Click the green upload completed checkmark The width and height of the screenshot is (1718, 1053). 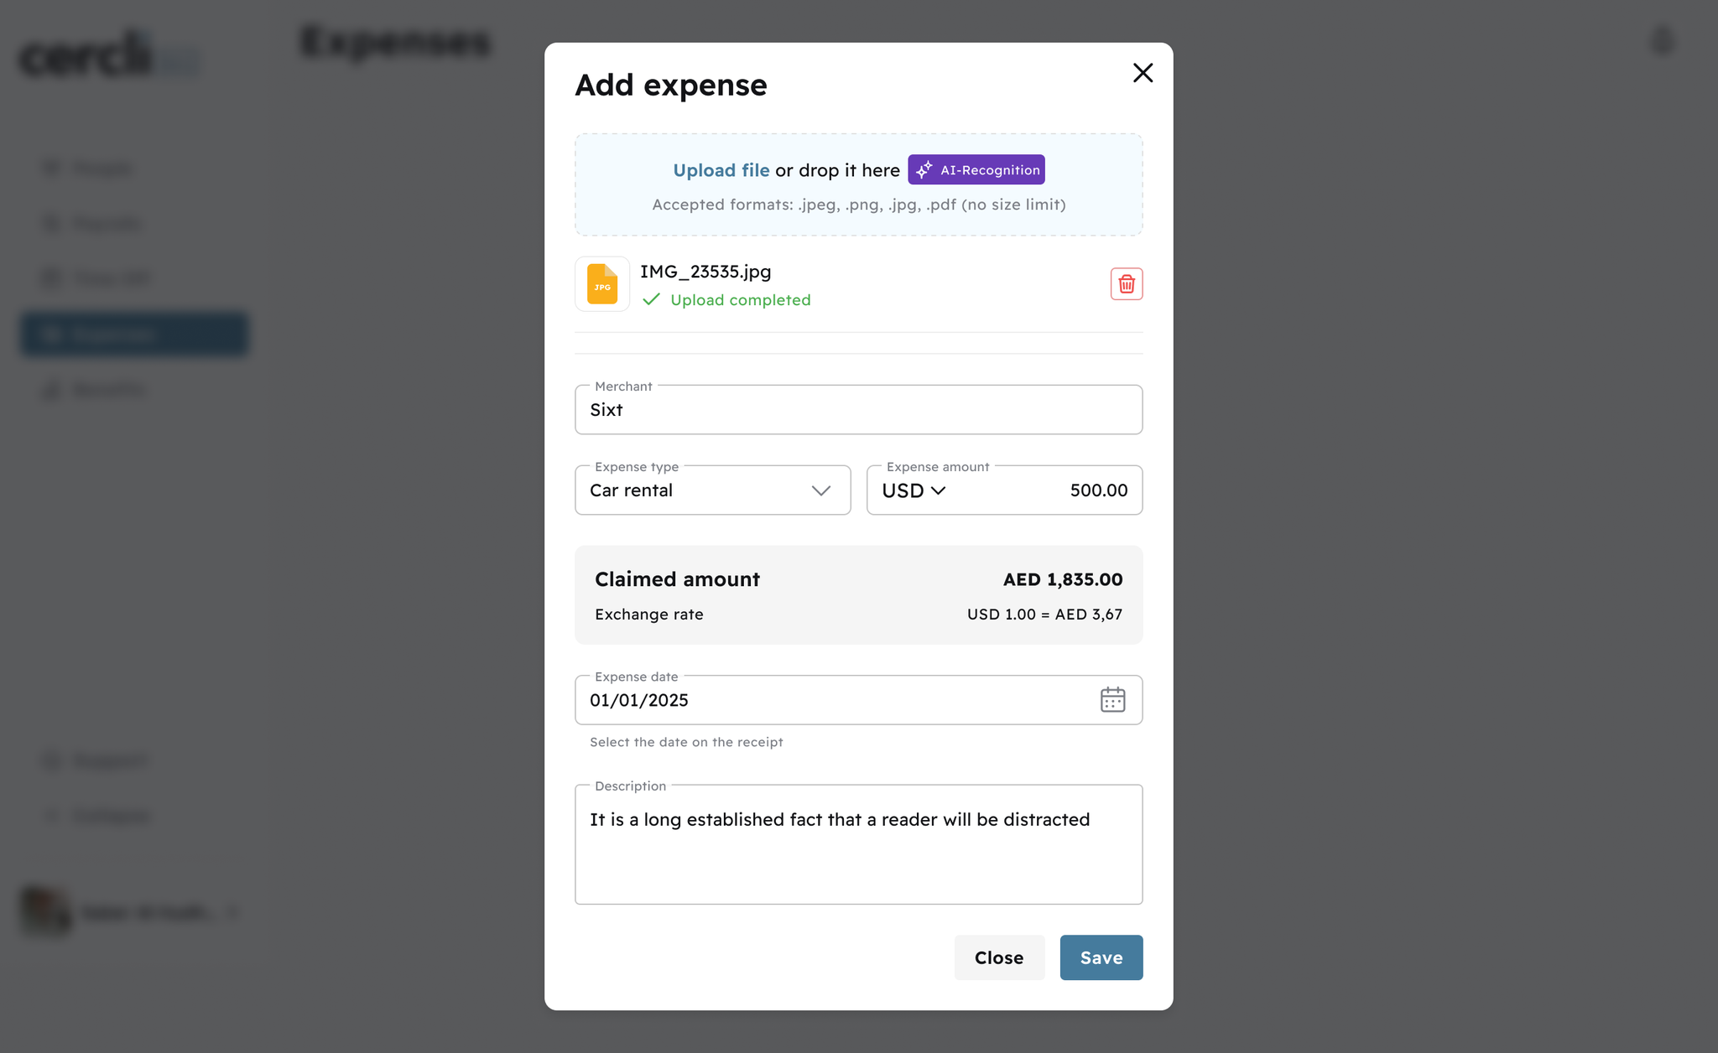tap(651, 299)
